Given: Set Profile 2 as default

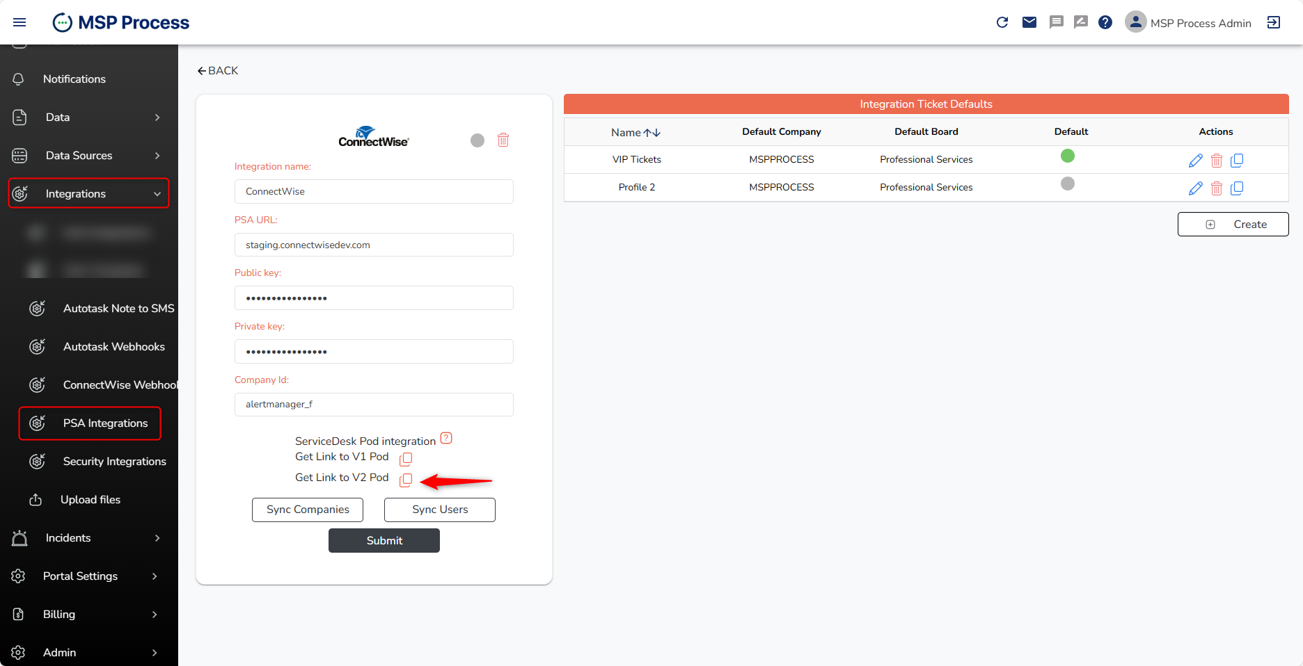Looking at the screenshot, I should pos(1068,184).
